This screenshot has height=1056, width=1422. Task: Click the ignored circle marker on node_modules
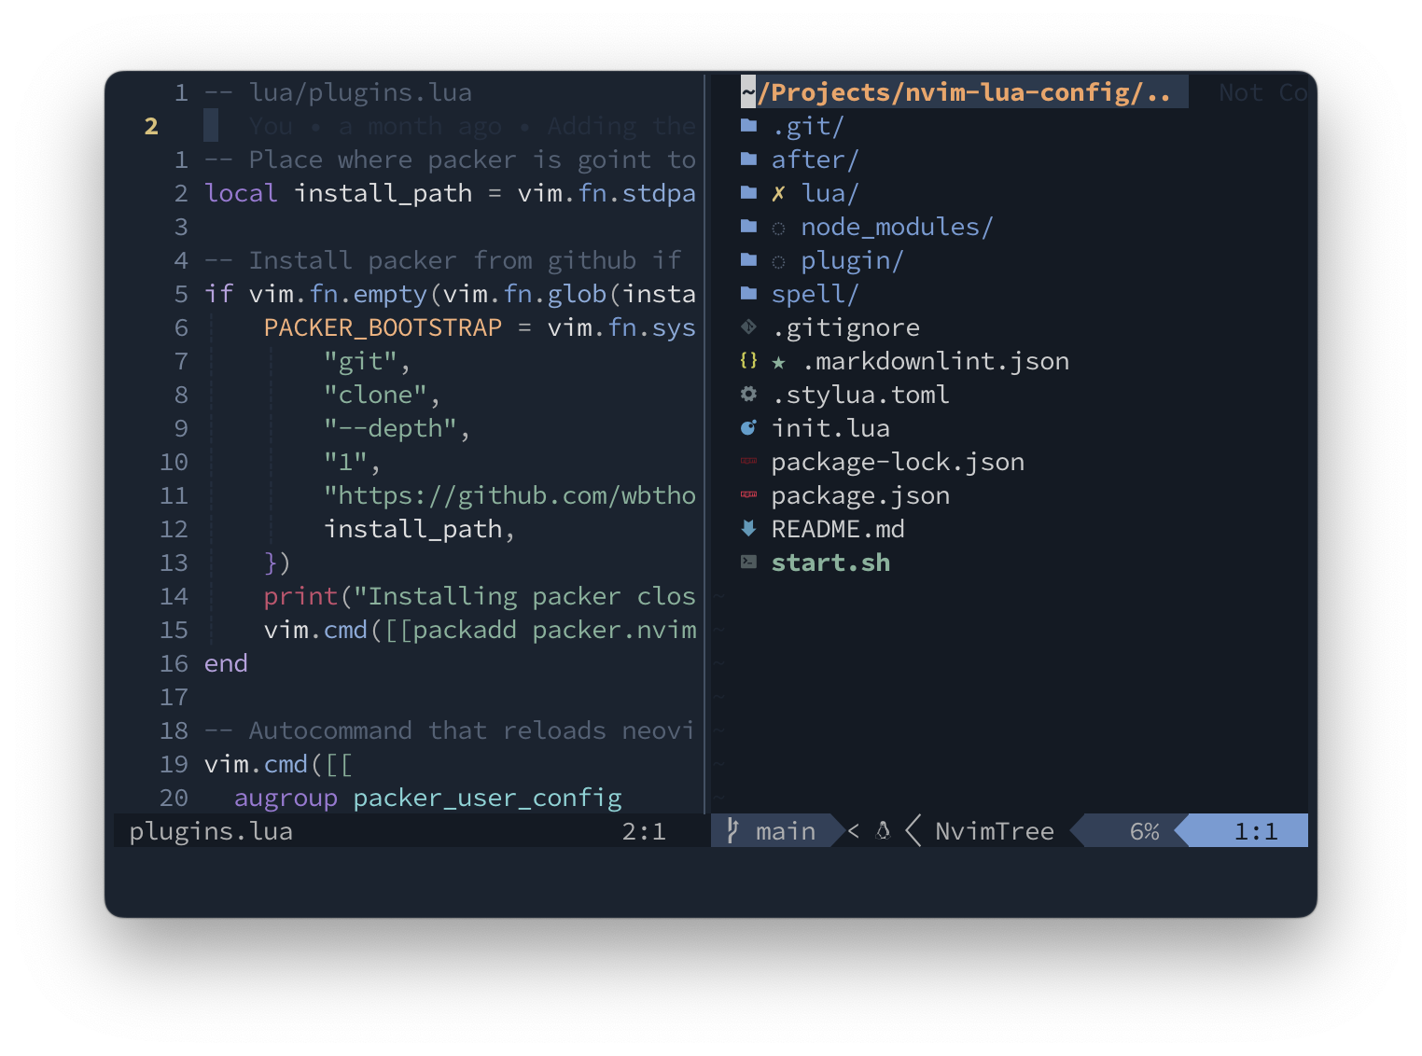click(x=778, y=228)
